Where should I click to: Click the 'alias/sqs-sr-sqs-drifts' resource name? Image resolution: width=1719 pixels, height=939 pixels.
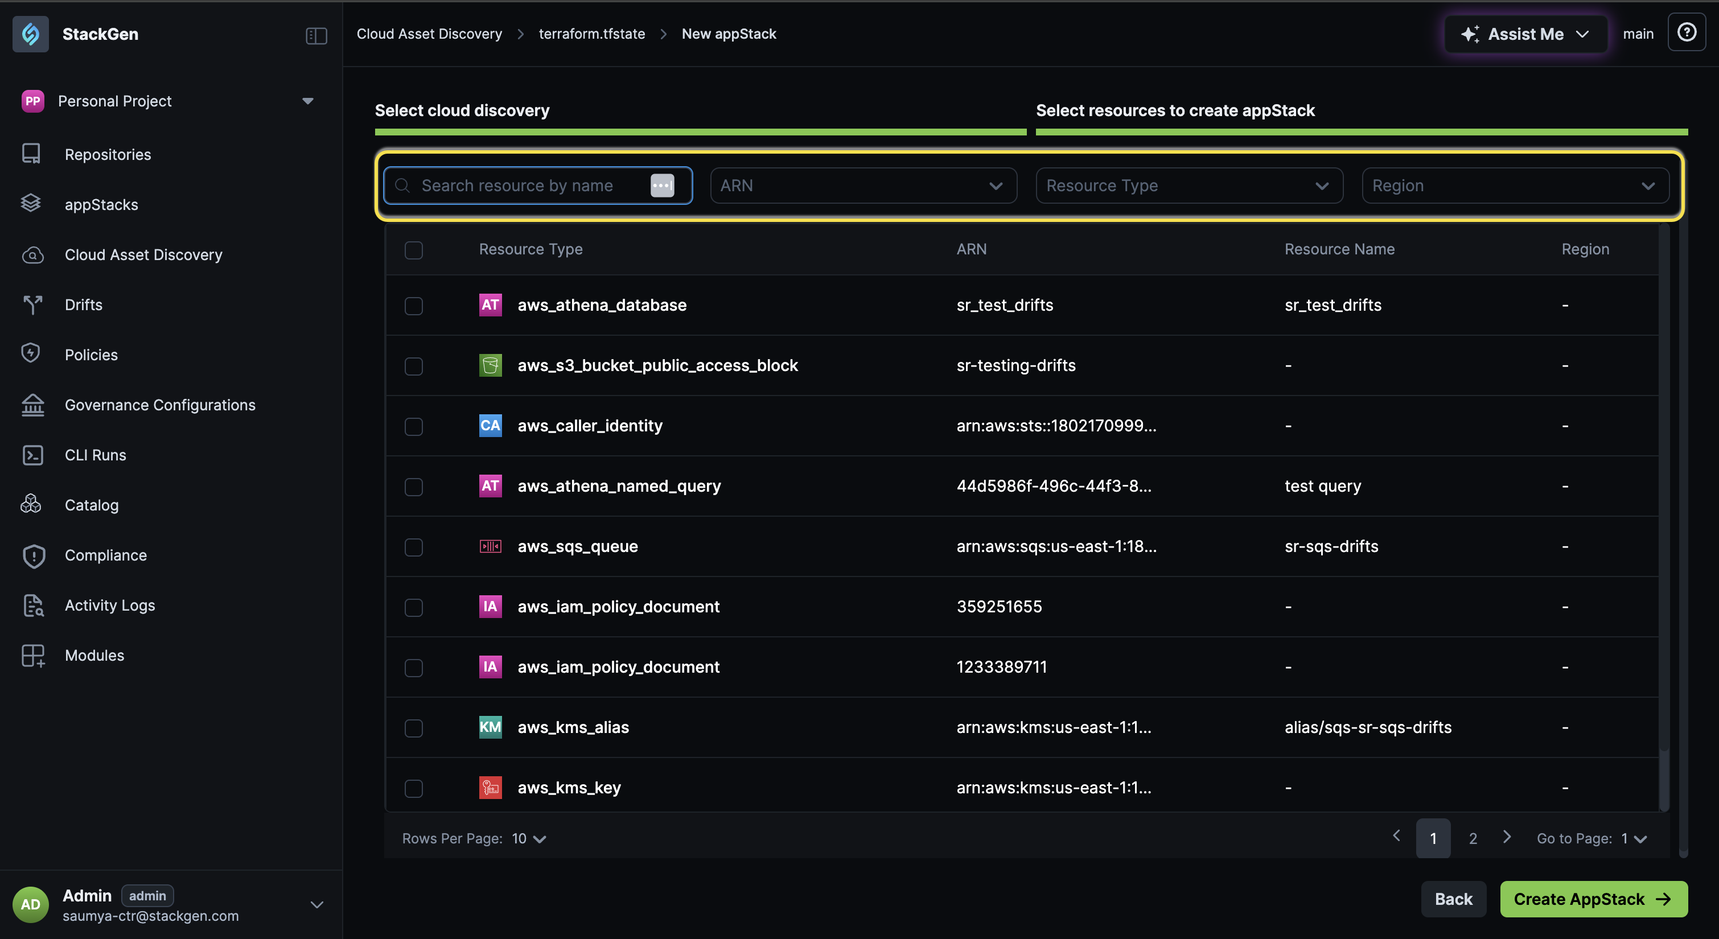1368,727
